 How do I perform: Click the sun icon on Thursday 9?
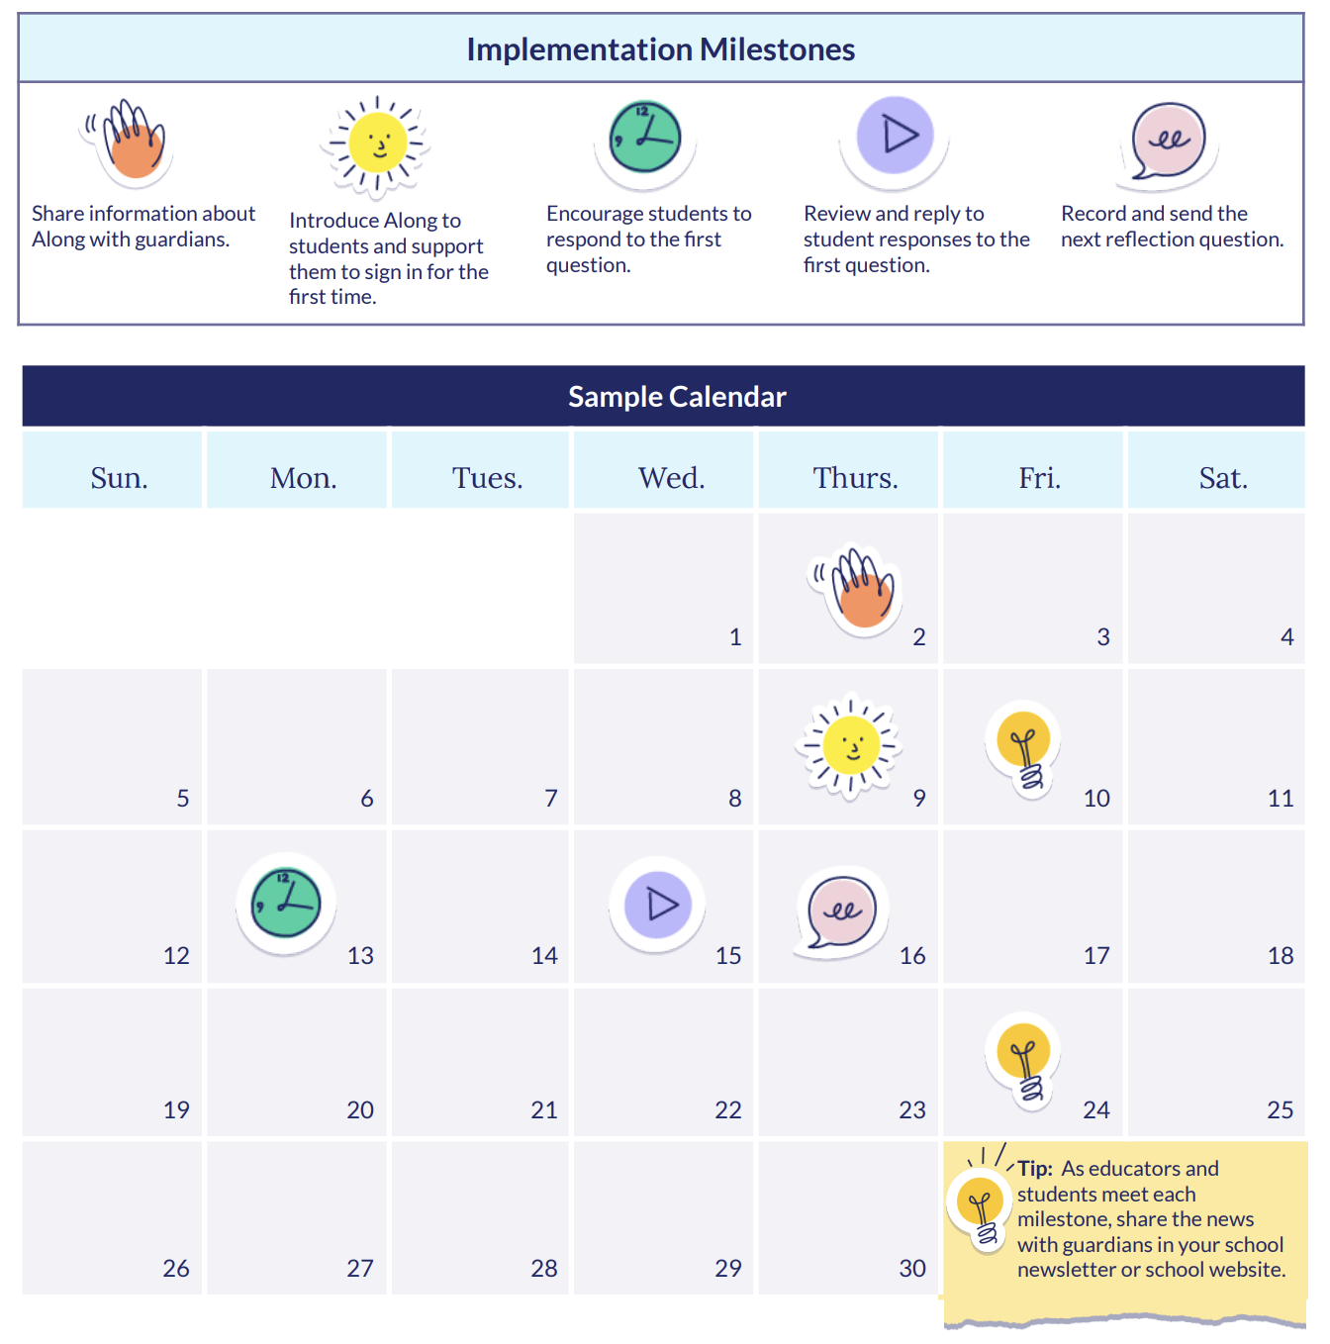[850, 744]
